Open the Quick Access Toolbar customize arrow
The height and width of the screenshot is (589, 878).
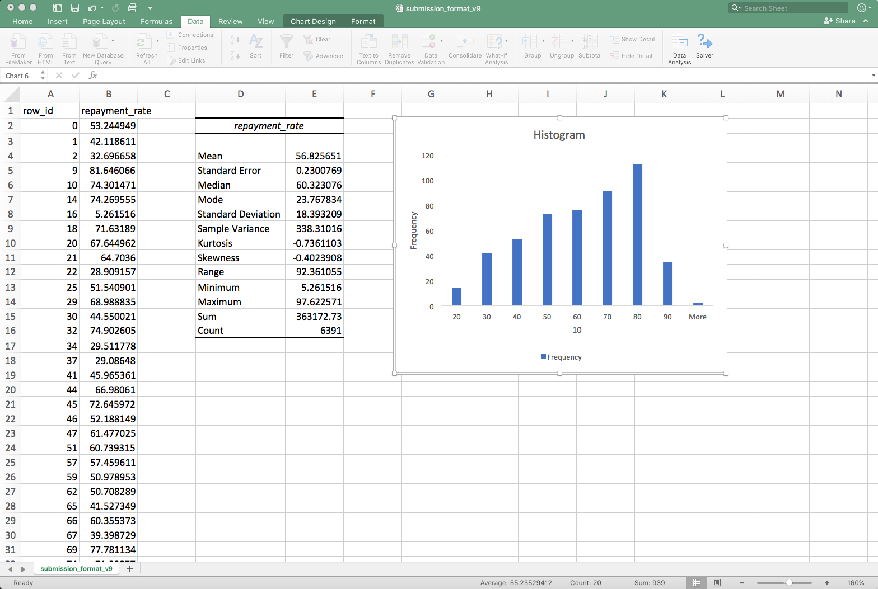[x=150, y=8]
